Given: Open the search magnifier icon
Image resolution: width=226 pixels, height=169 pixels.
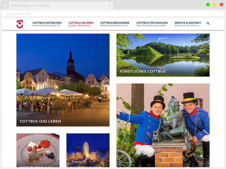Looking at the screenshot, I should tap(208, 23).
